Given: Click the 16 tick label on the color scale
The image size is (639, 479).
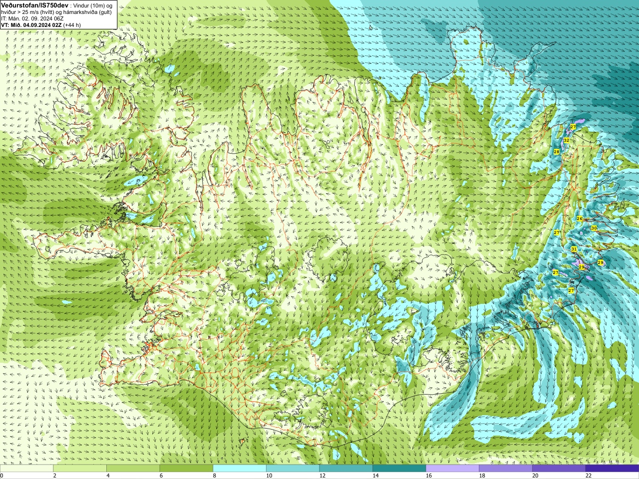Looking at the screenshot, I should [428, 476].
